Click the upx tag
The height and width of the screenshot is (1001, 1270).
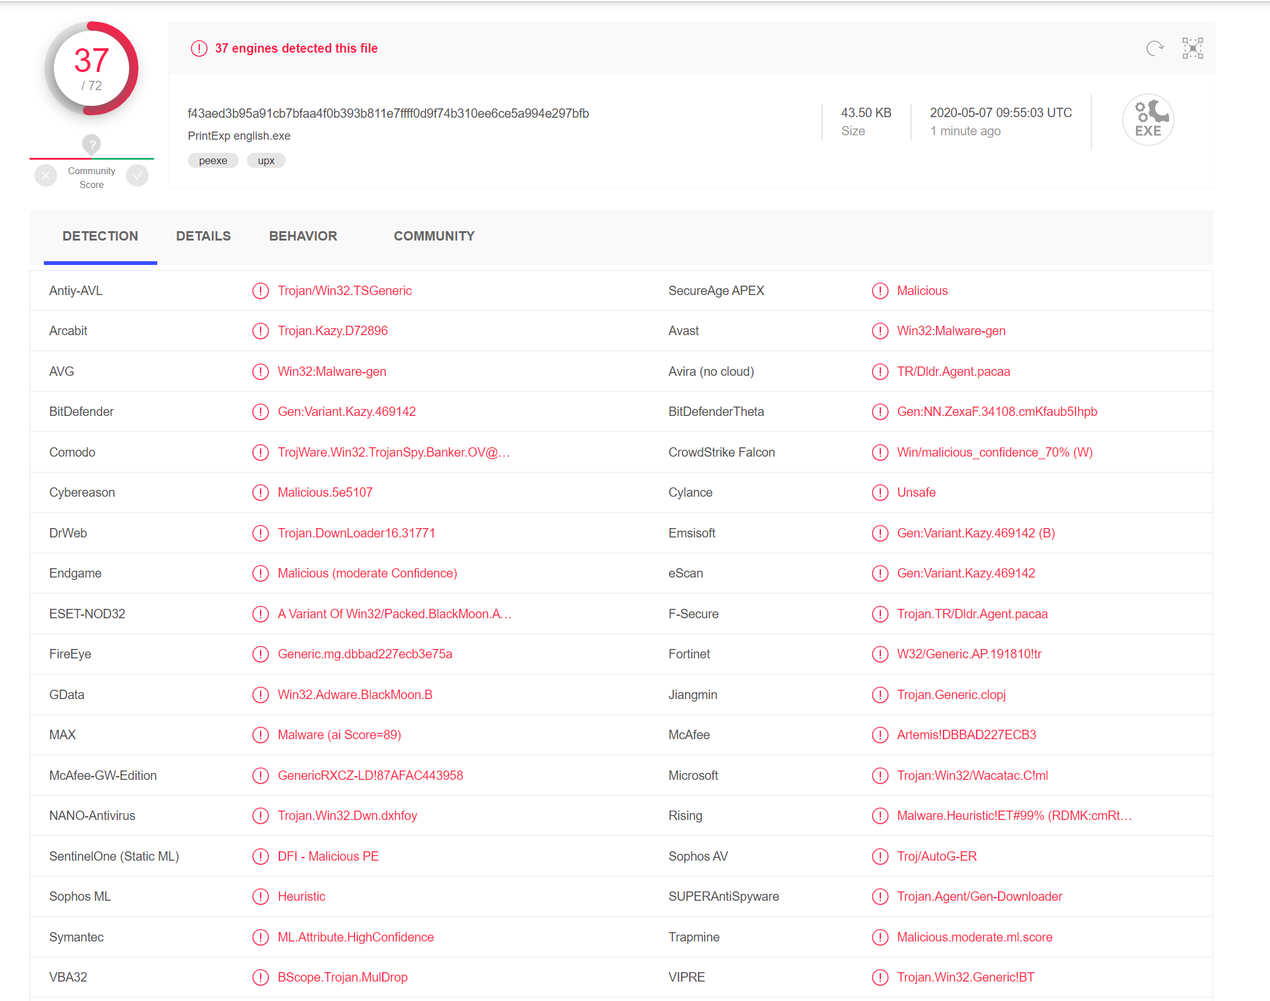(266, 161)
